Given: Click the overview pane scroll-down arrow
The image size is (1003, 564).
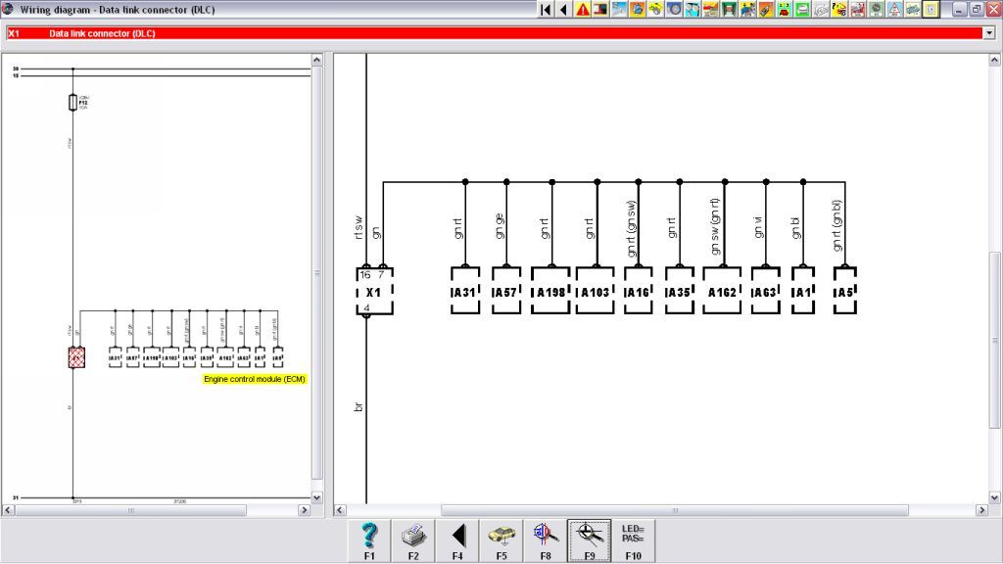Looking at the screenshot, I should [x=316, y=497].
